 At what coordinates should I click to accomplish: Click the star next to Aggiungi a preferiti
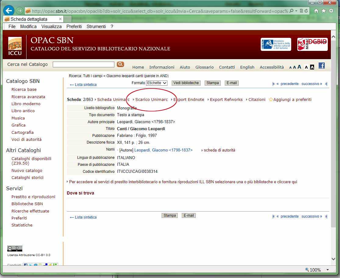pyautogui.click(x=270, y=99)
